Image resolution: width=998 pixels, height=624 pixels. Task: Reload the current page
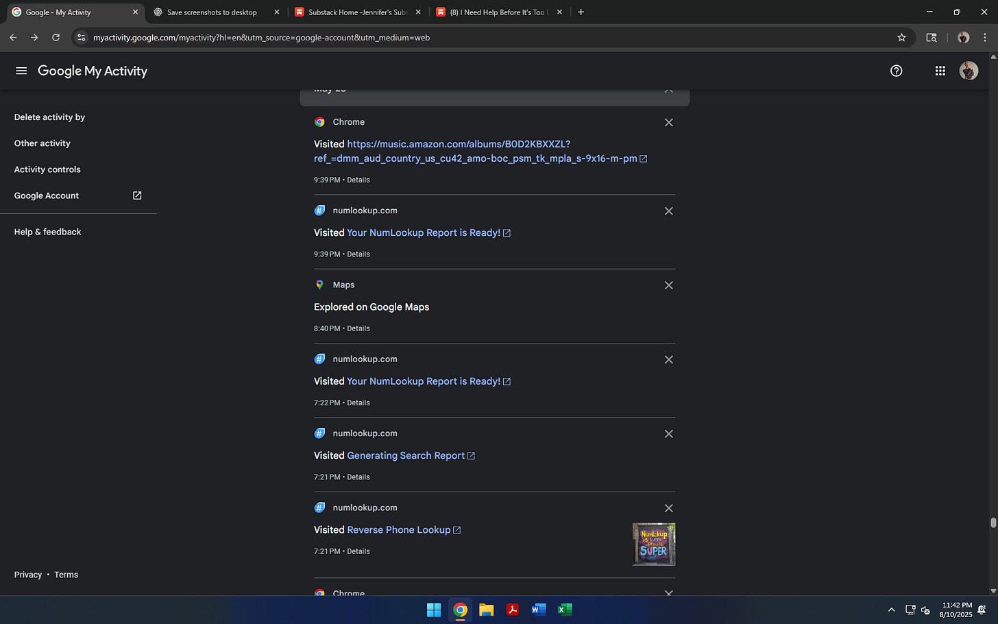[x=56, y=38]
